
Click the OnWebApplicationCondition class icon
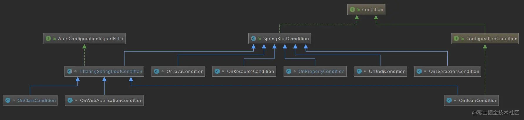[x=70, y=100]
